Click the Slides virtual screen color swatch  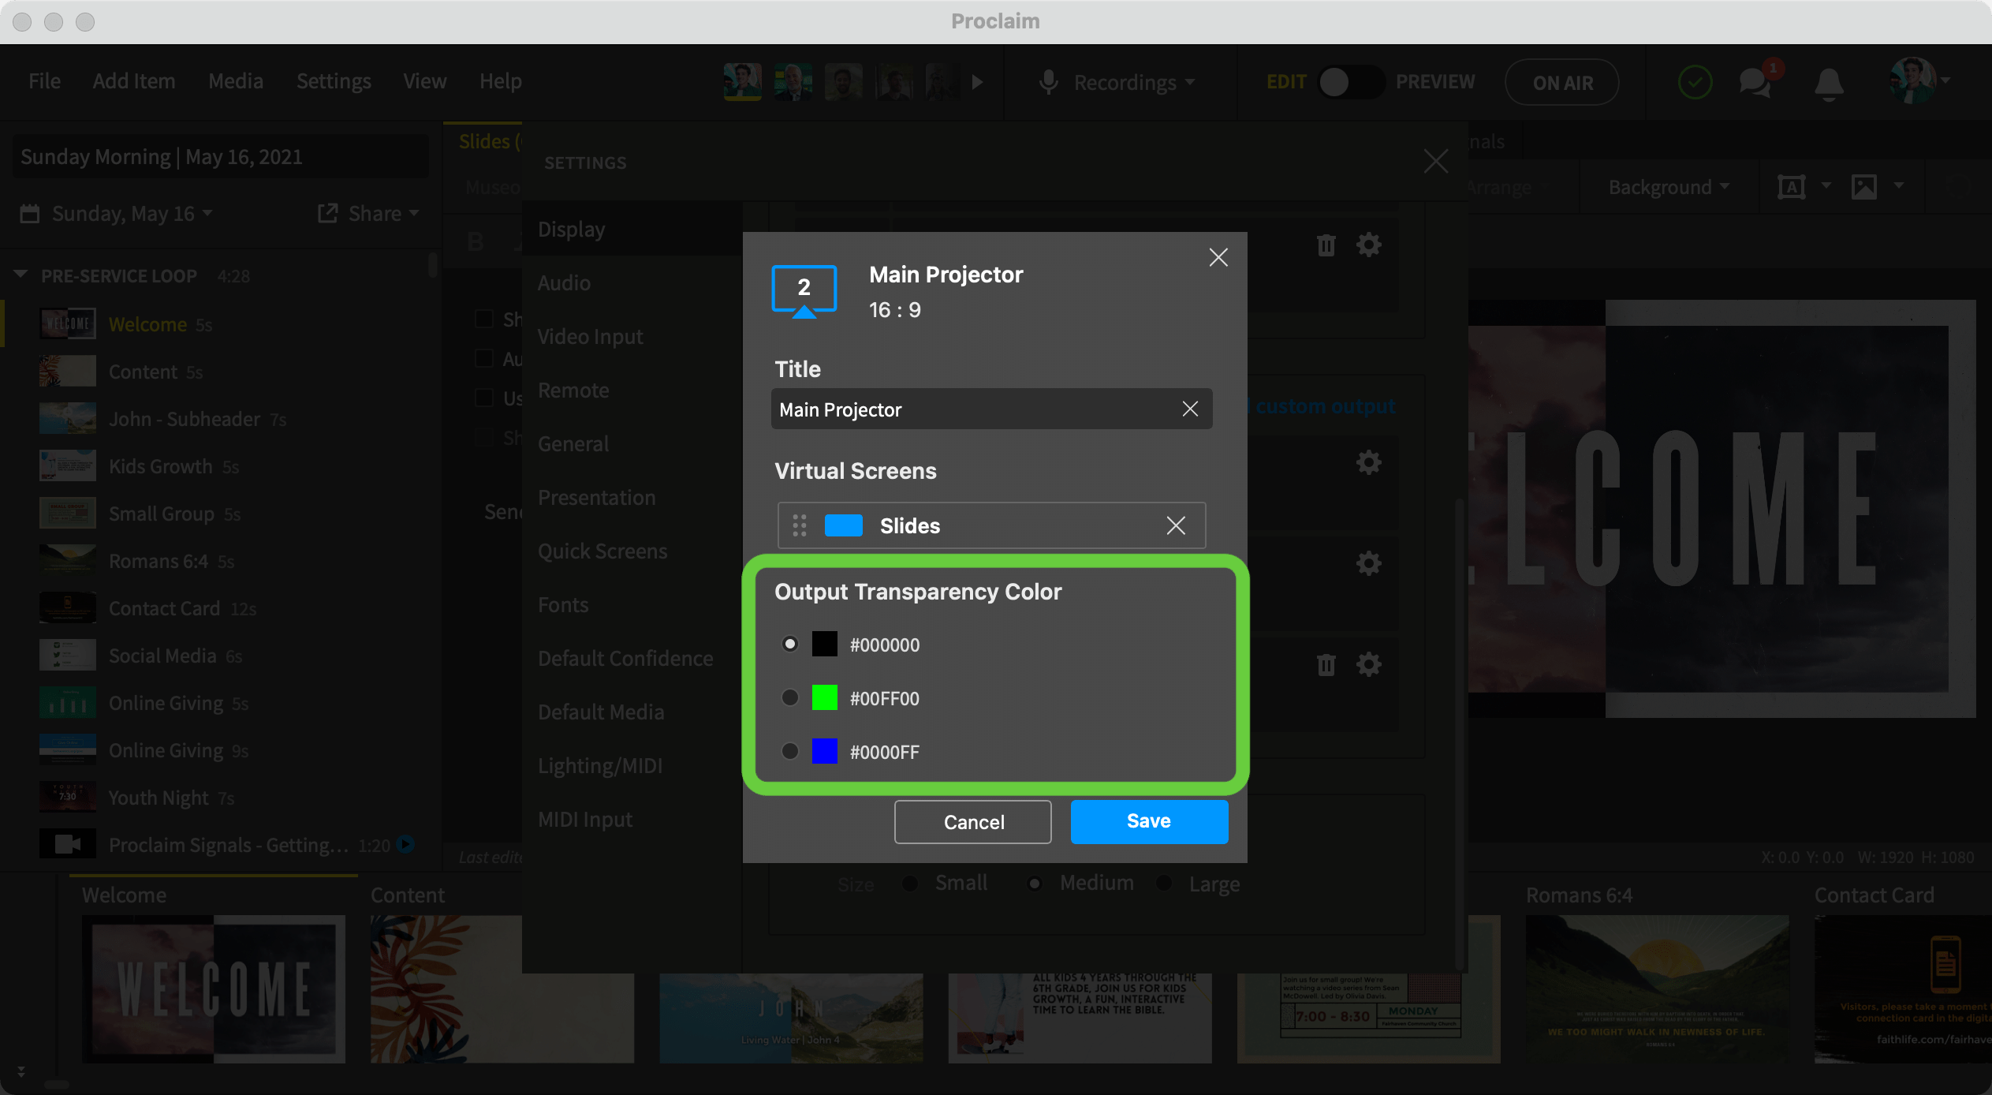click(x=841, y=525)
